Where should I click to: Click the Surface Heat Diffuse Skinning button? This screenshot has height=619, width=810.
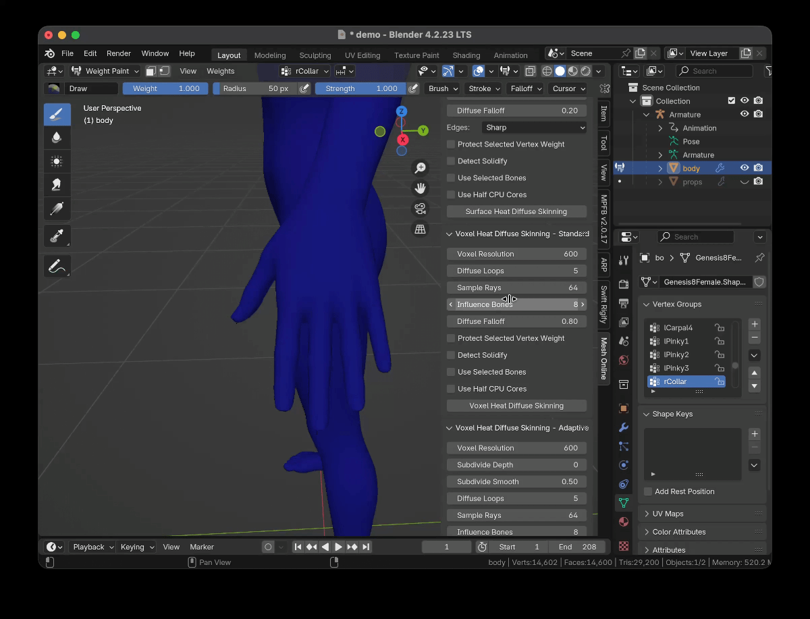(x=516, y=212)
